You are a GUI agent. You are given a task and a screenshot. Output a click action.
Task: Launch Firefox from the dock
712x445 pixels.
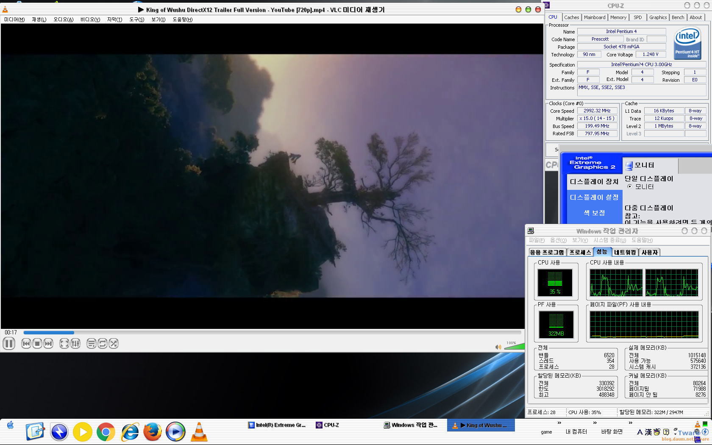pyautogui.click(x=153, y=432)
